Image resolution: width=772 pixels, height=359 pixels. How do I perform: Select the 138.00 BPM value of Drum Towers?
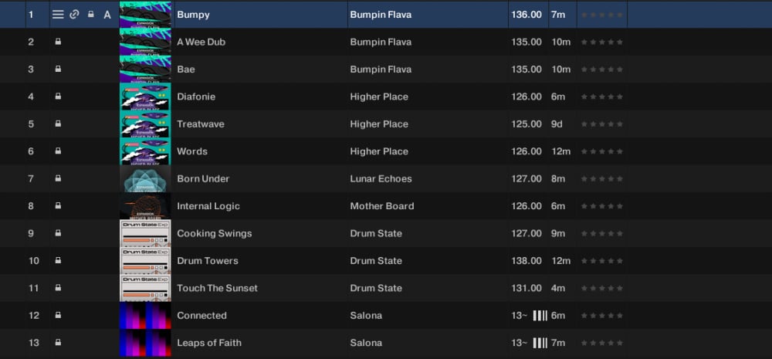527,261
